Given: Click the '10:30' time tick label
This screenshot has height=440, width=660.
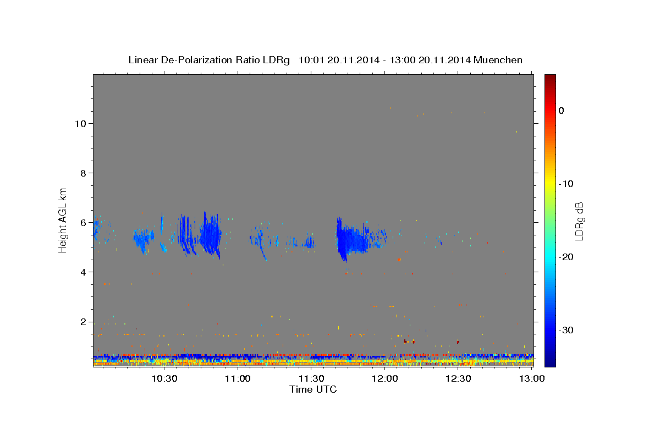Looking at the screenshot, I should 164,378.
